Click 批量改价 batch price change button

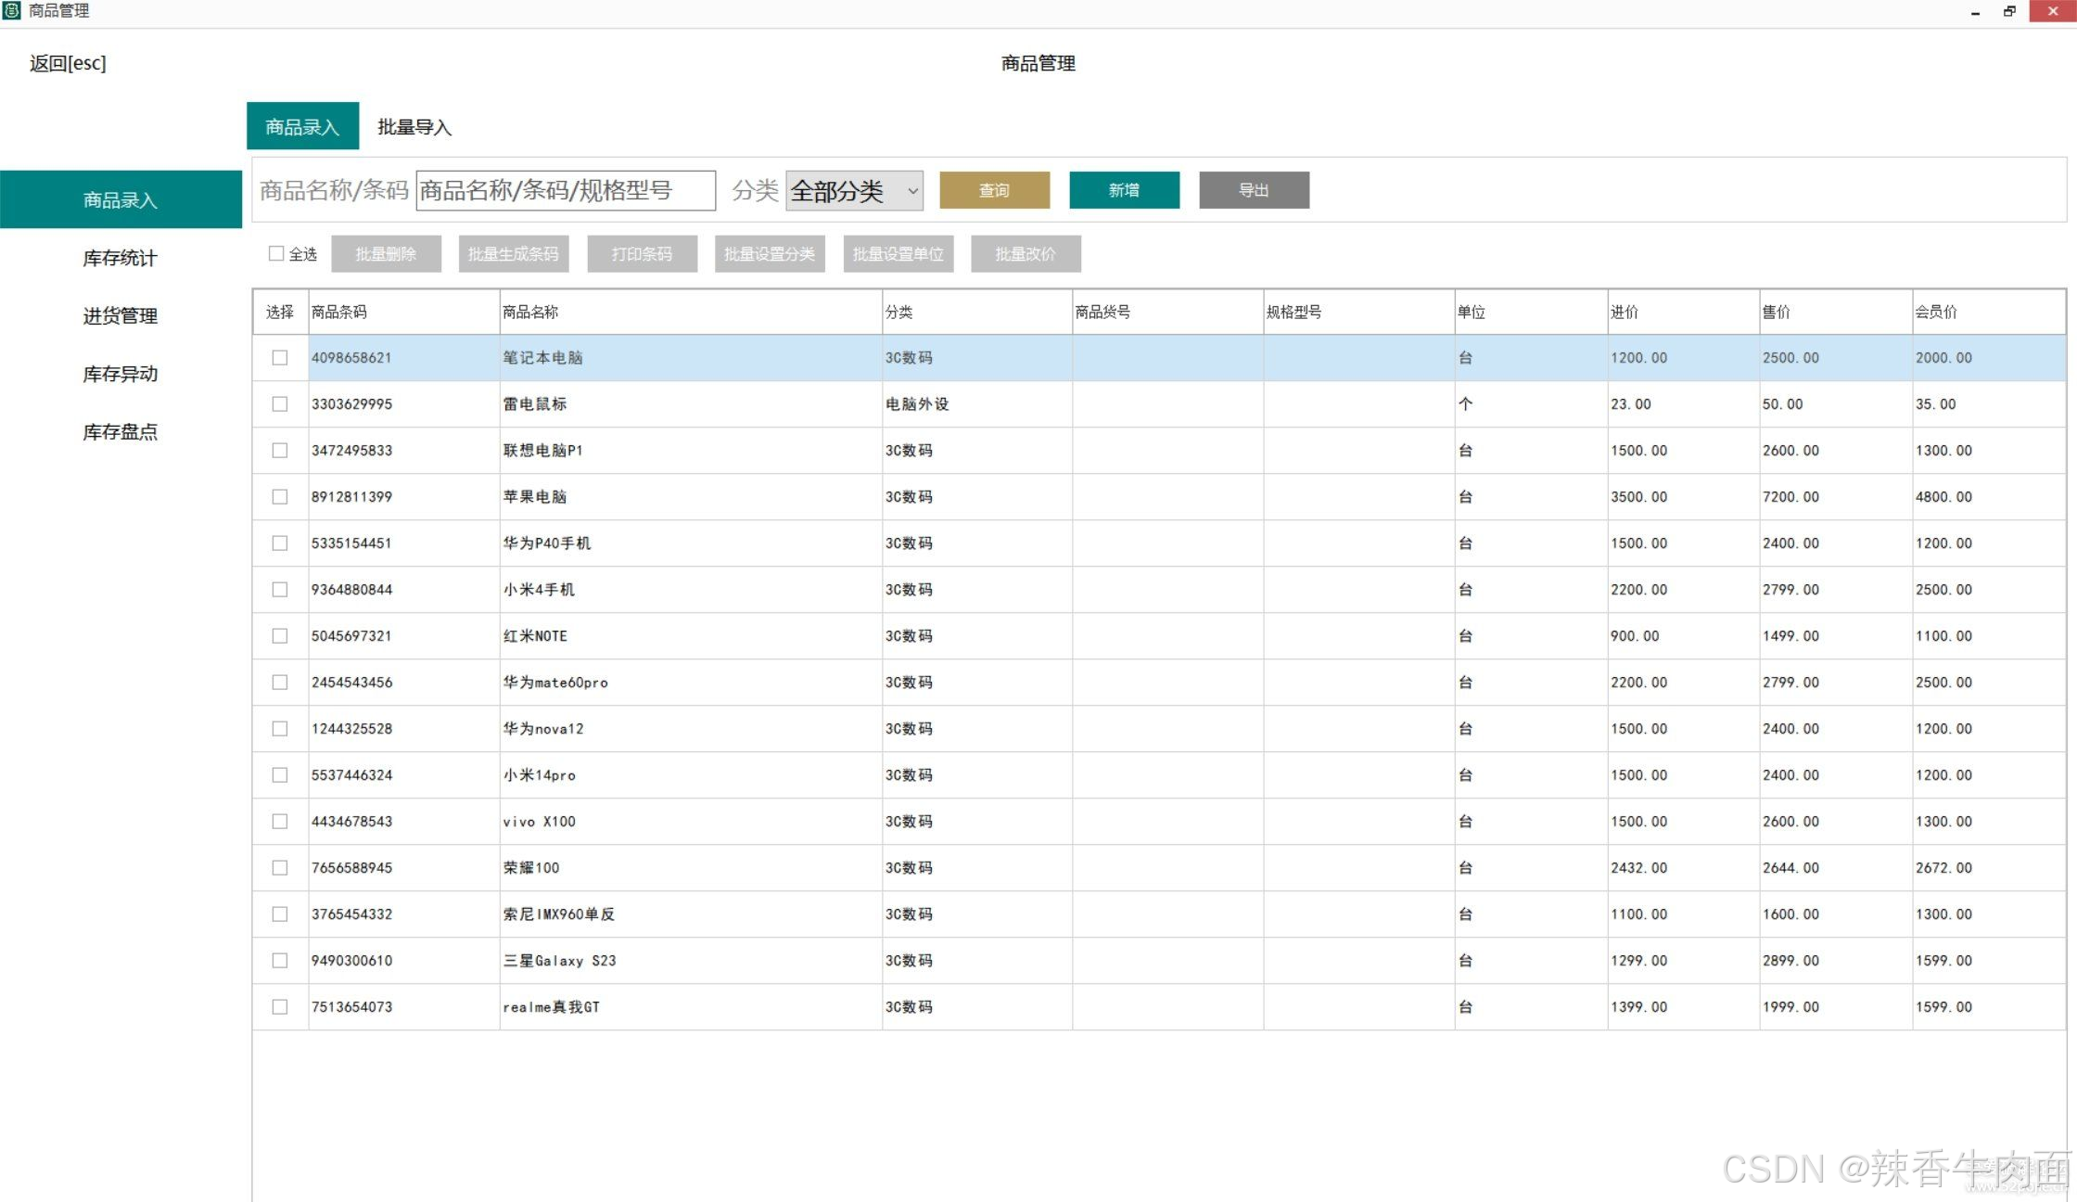coord(1026,253)
